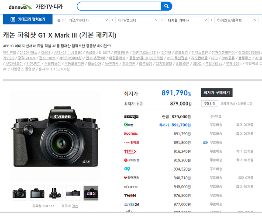Click the 터치스크린 spec link
262x217 pixels.
click(200, 52)
